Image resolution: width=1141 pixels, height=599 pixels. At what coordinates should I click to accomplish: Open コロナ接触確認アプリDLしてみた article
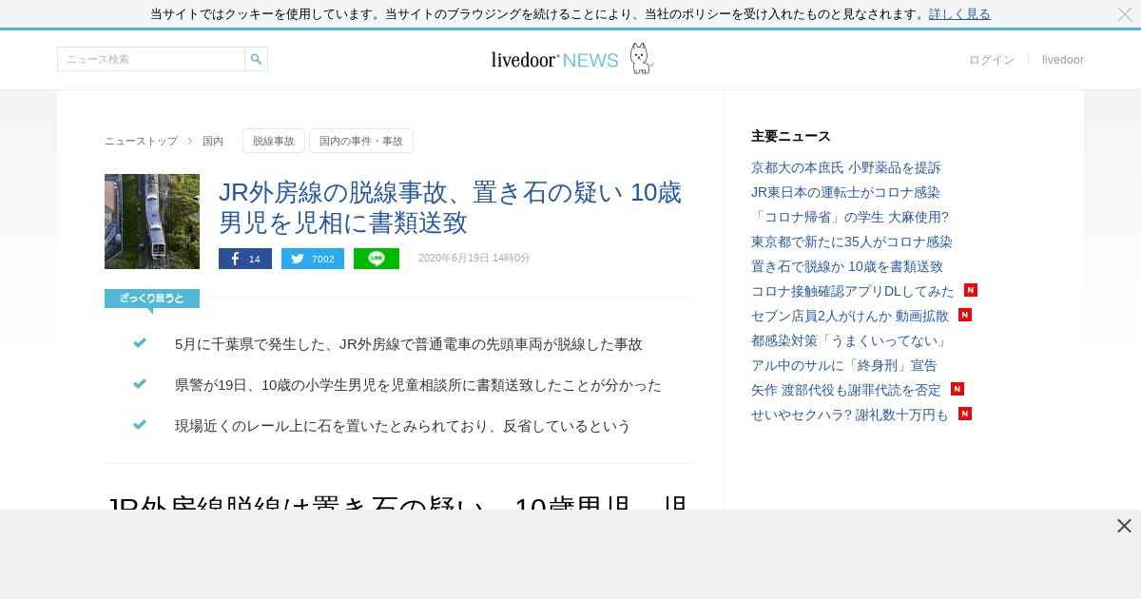click(853, 291)
